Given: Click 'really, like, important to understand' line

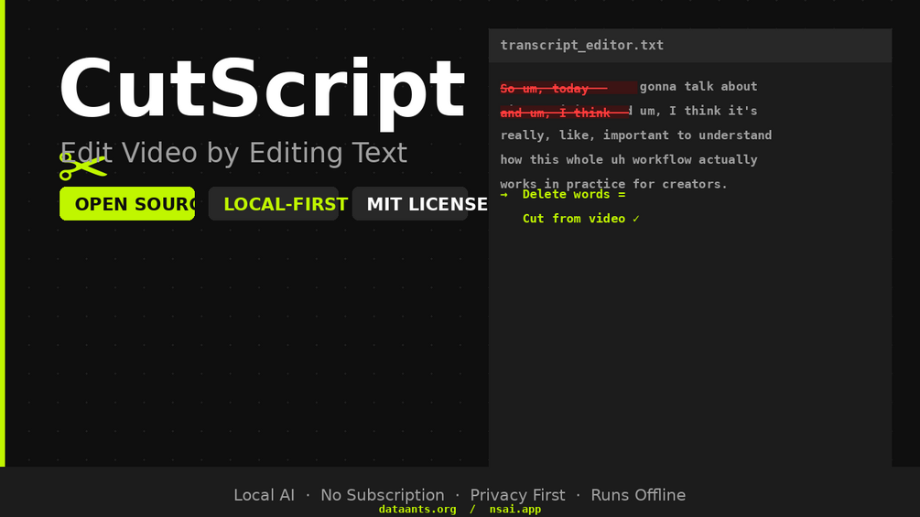Looking at the screenshot, I should coord(636,135).
